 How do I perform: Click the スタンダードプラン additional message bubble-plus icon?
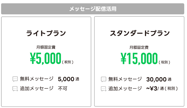(104, 89)
